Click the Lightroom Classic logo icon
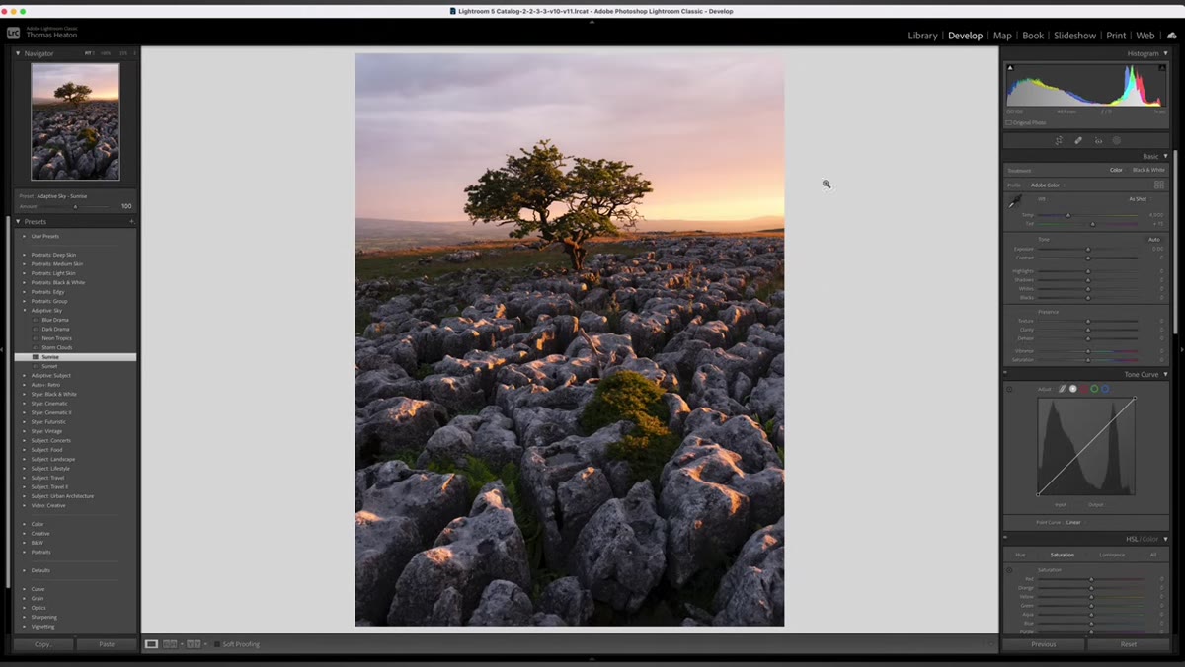The image size is (1185, 667). pyautogui.click(x=13, y=33)
